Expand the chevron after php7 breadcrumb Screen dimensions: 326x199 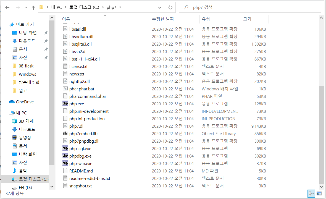click(120, 7)
